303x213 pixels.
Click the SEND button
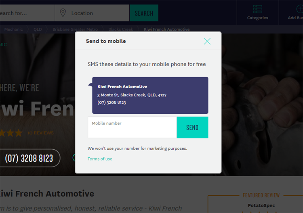coord(192,127)
